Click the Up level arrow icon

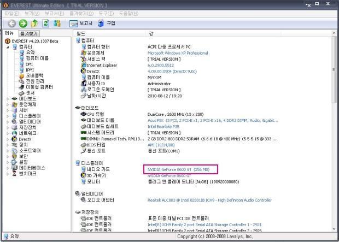(x=34, y=23)
